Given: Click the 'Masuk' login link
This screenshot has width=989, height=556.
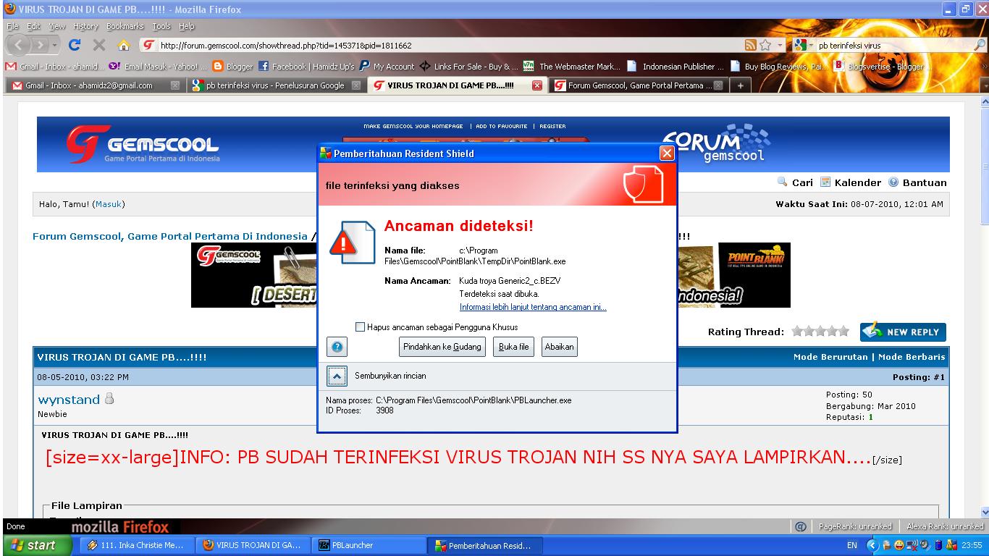Looking at the screenshot, I should 109,204.
